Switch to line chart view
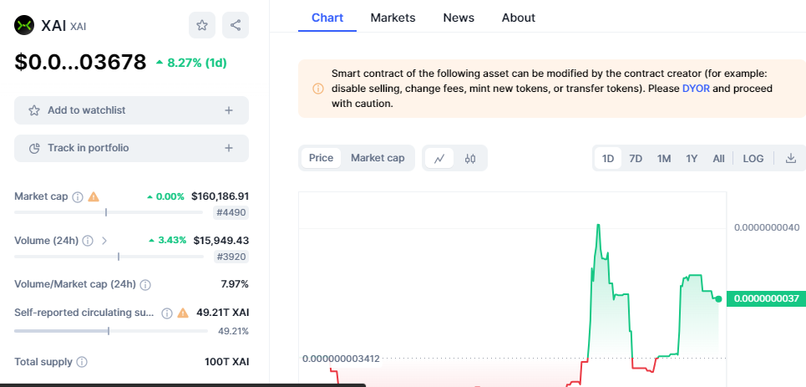This screenshot has width=806, height=387. click(x=439, y=159)
